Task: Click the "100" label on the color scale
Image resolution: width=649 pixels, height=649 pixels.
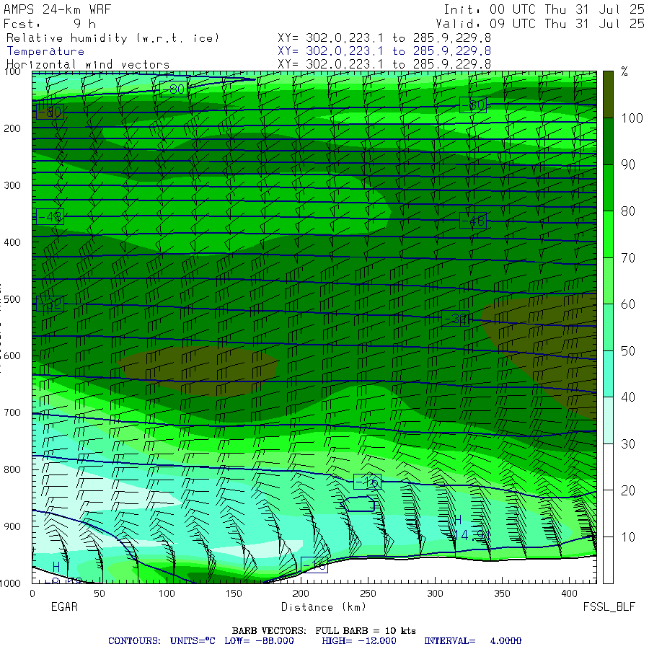Action: pos(632,118)
